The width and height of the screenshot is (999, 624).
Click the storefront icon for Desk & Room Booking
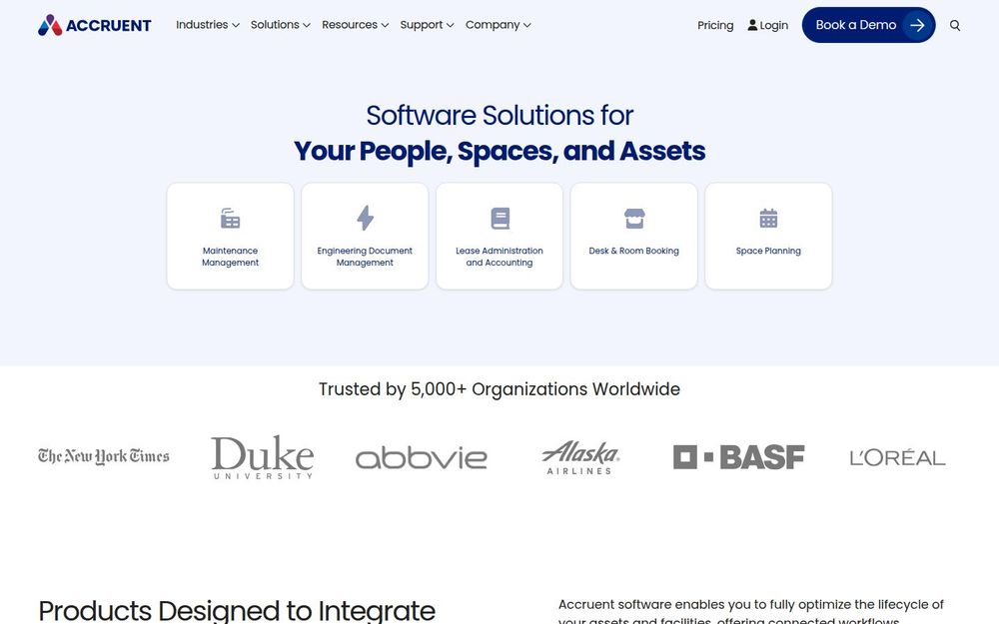point(634,219)
